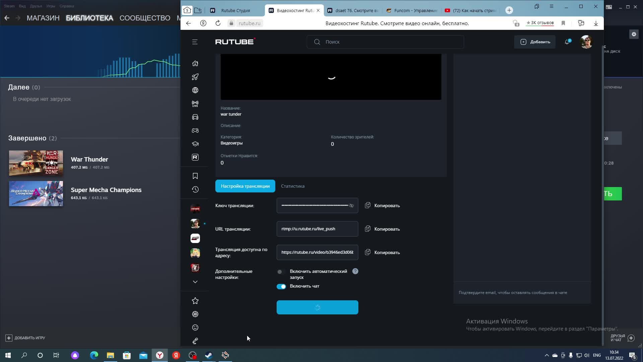Expand the subscriptions list chevron in sidebar
Image resolution: width=643 pixels, height=362 pixels.
click(x=195, y=282)
